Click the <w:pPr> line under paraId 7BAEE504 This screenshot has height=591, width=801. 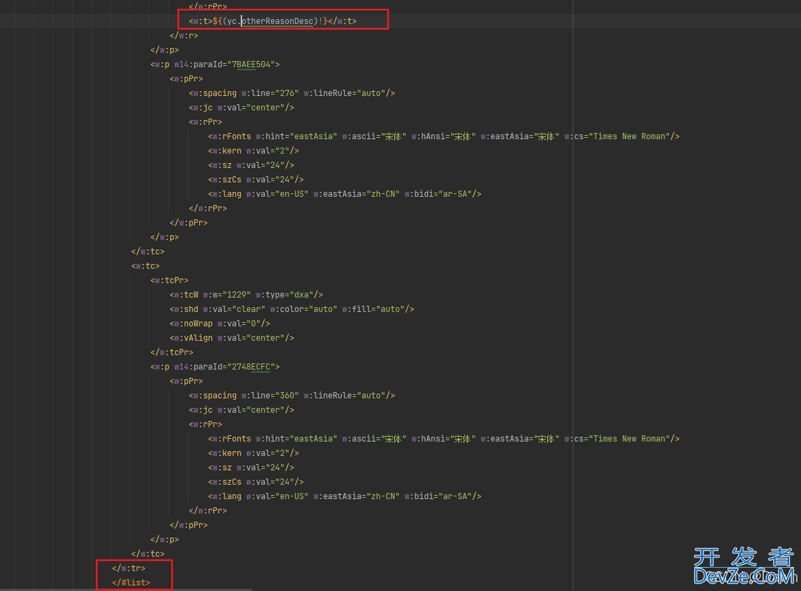pos(186,79)
